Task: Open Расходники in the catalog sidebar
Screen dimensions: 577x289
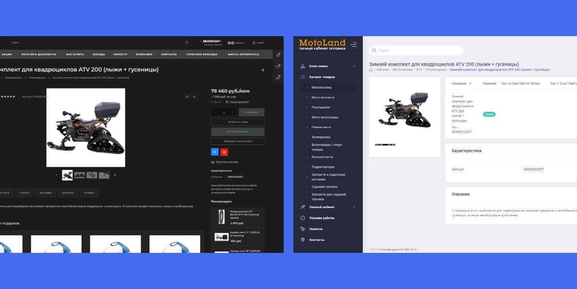Action: pyautogui.click(x=321, y=107)
